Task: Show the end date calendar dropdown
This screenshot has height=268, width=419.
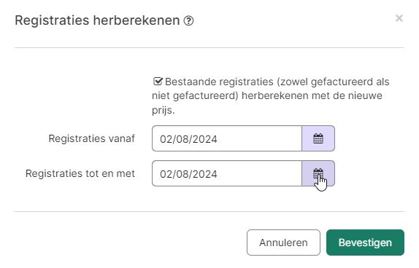Action: click(x=318, y=173)
